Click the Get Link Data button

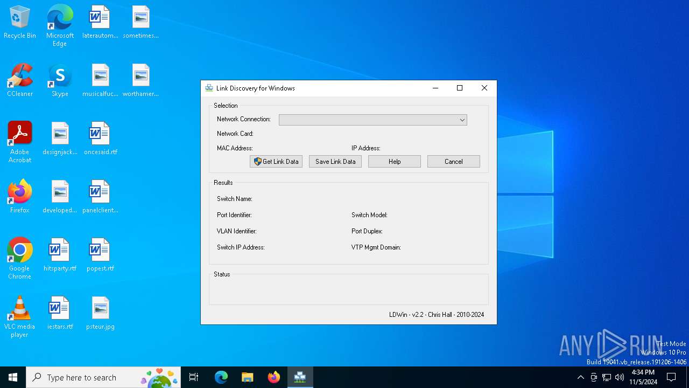(x=276, y=162)
